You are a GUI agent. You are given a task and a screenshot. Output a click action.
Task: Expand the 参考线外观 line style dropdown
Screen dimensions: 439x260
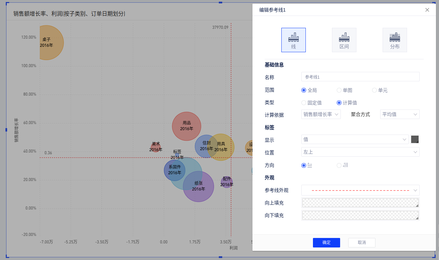point(360,190)
